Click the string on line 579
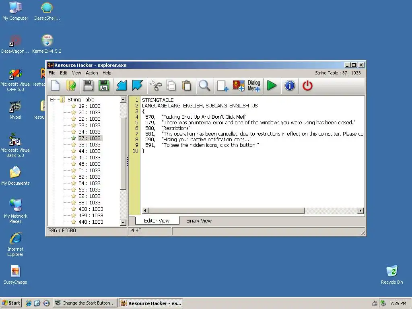Screen dimensions: 412x309 click(259, 123)
